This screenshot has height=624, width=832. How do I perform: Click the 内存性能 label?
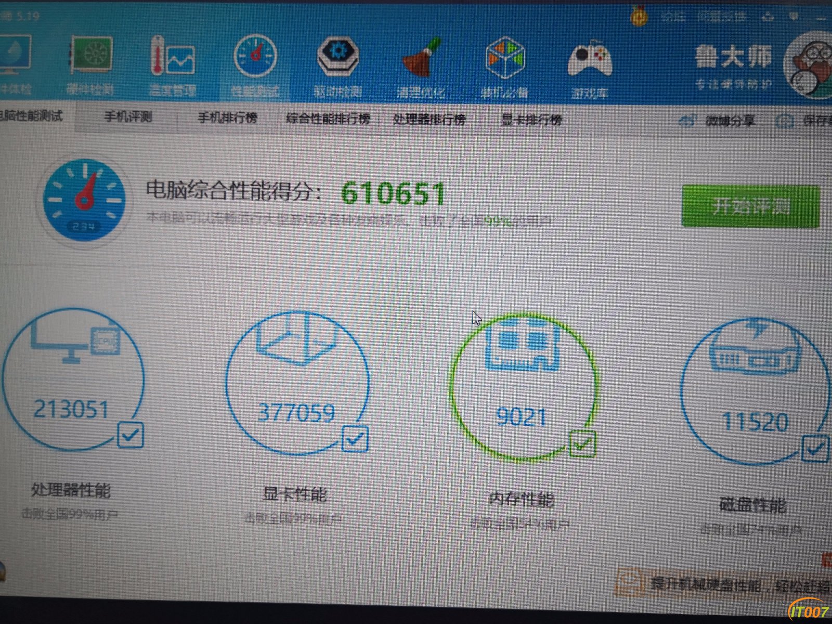pos(522,499)
